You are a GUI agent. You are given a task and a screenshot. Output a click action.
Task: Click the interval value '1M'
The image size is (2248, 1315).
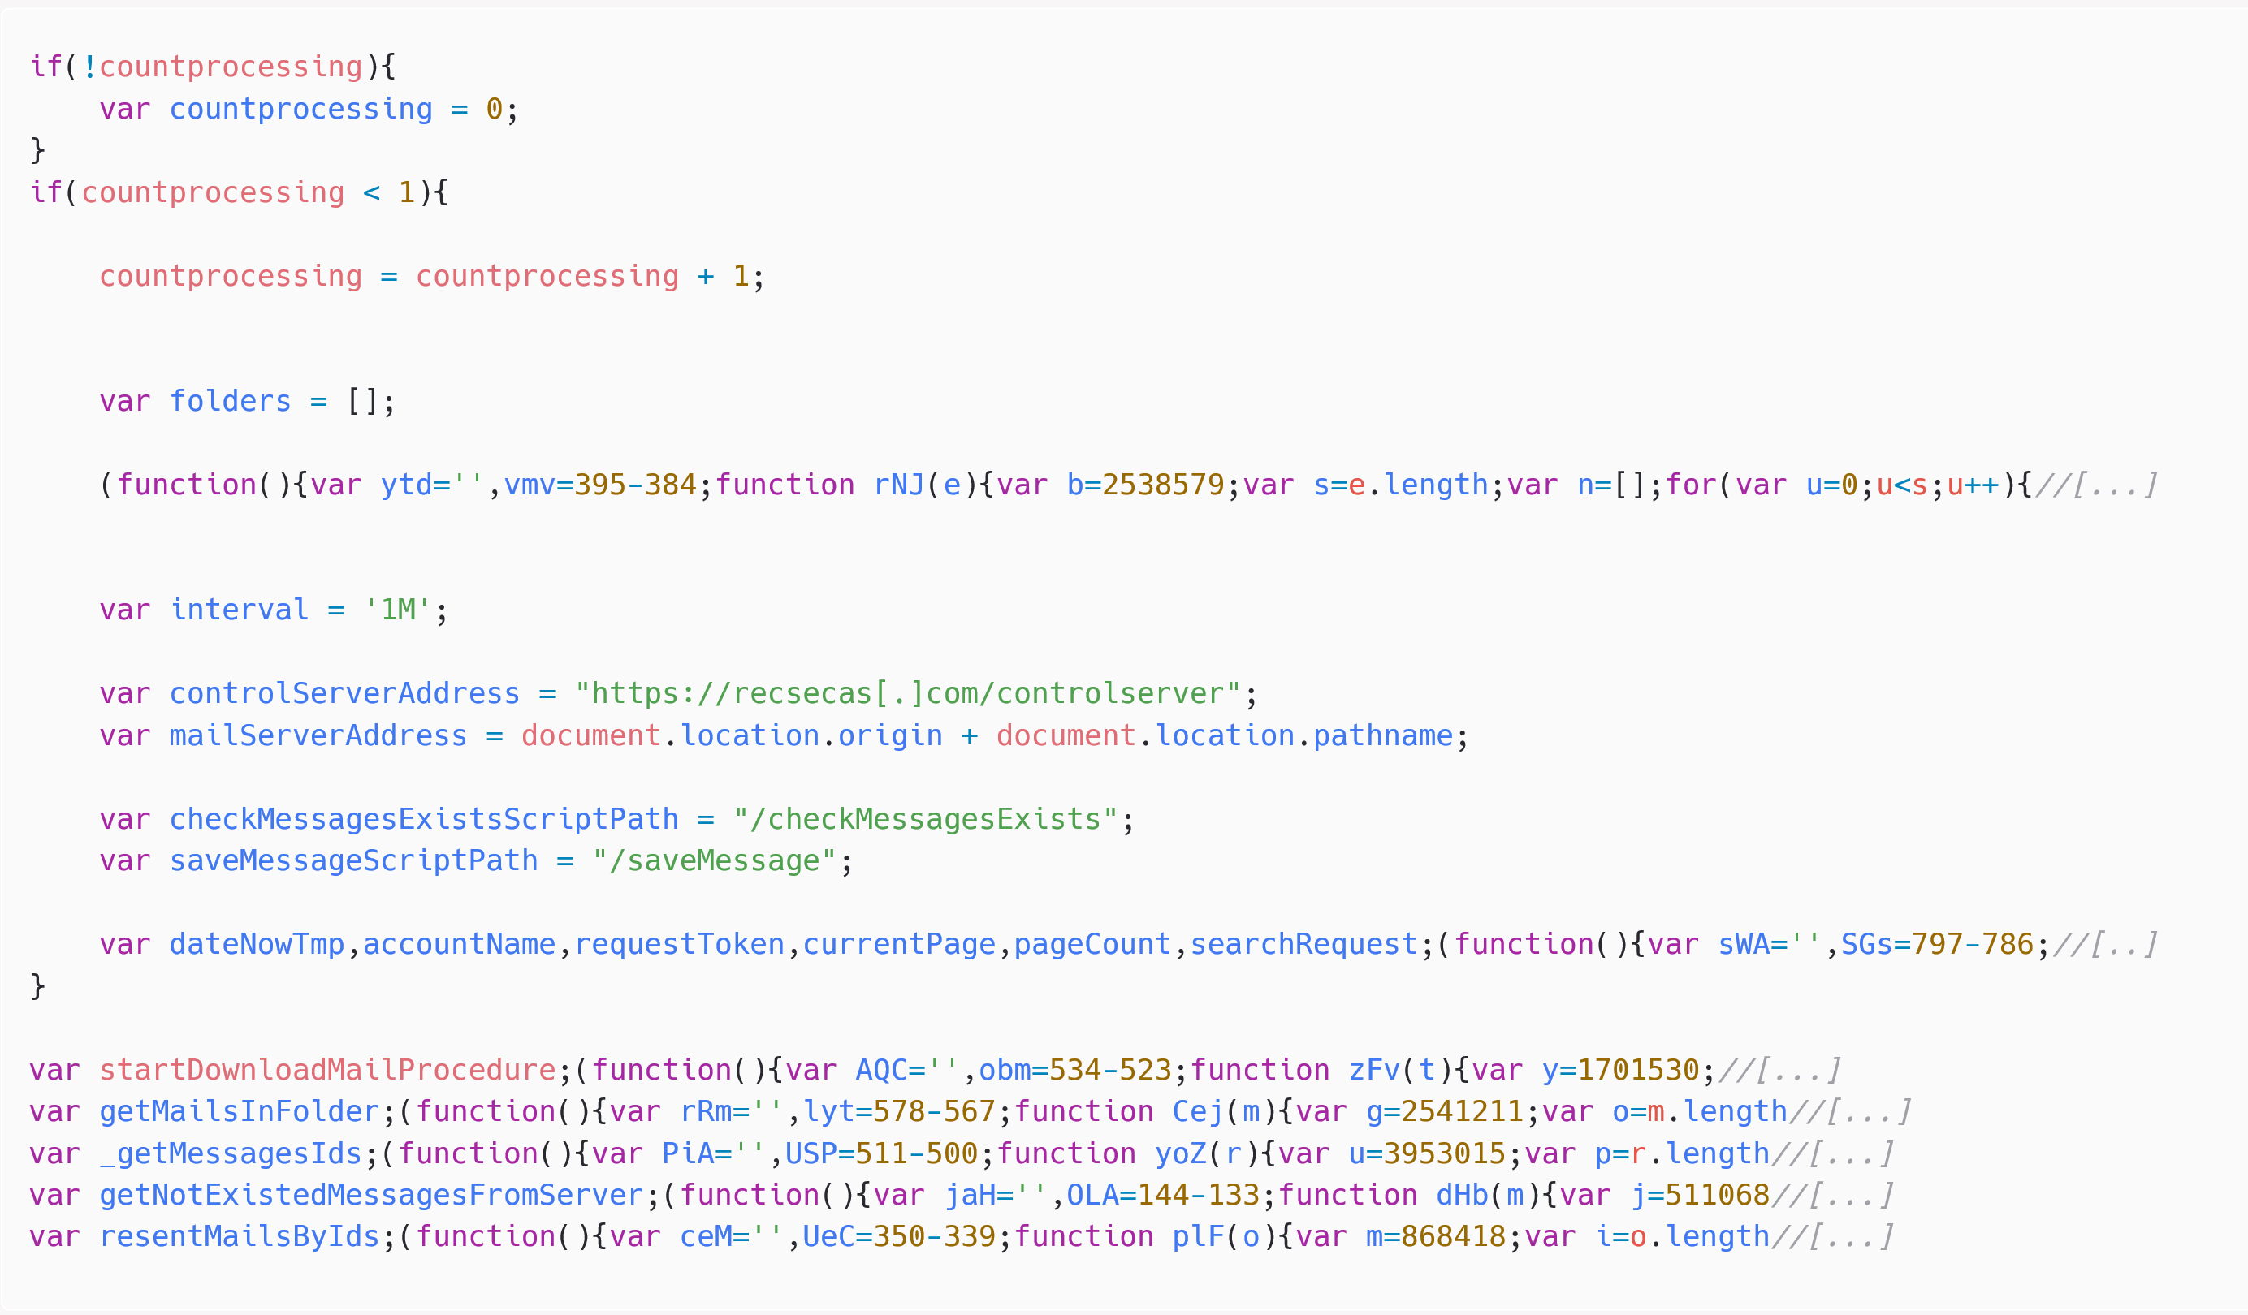coord(398,610)
